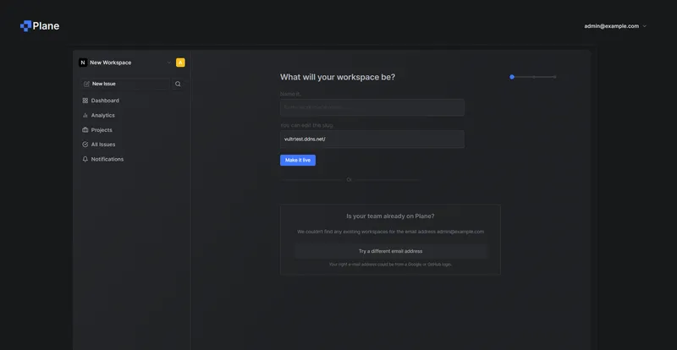Go to All Issues in the sidebar
This screenshot has height=350, width=677.
102,145
